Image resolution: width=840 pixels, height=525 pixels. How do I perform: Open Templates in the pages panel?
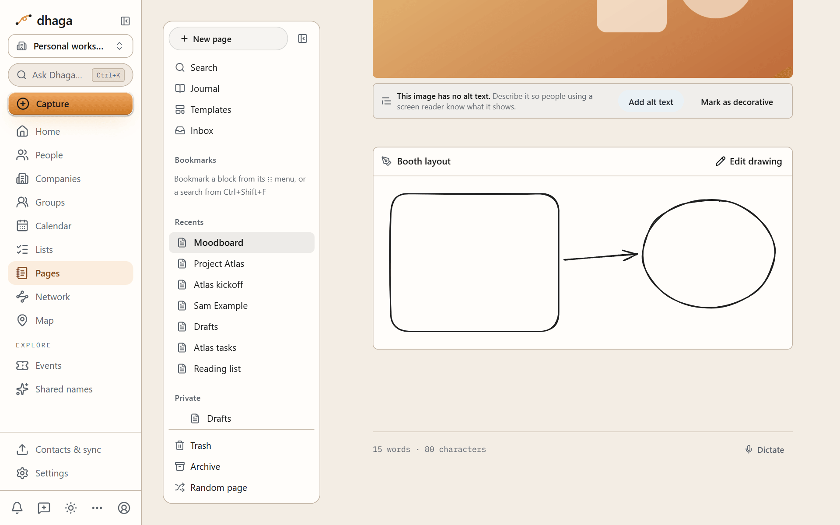click(x=241, y=109)
